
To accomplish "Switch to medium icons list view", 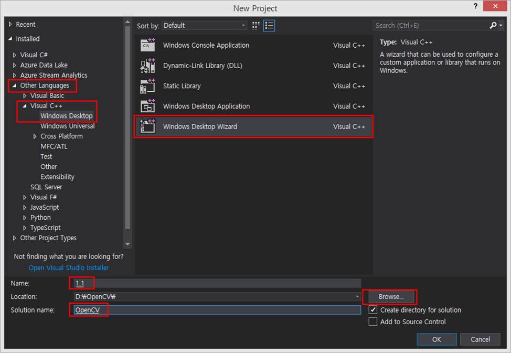I will point(269,25).
